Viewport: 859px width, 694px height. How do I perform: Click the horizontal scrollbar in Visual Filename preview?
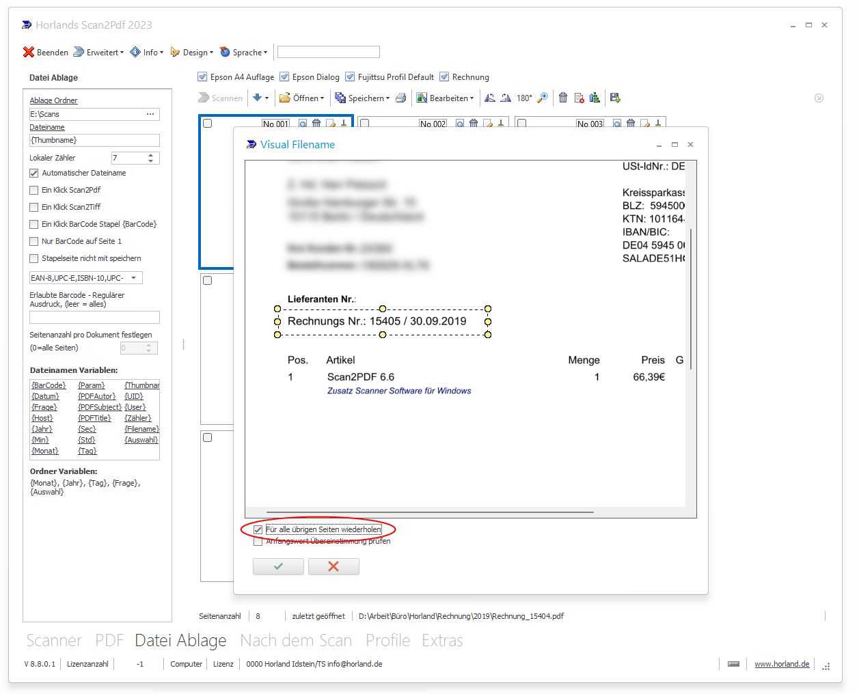pyautogui.click(x=430, y=512)
